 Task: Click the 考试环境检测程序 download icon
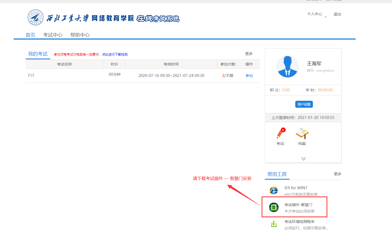point(274,224)
